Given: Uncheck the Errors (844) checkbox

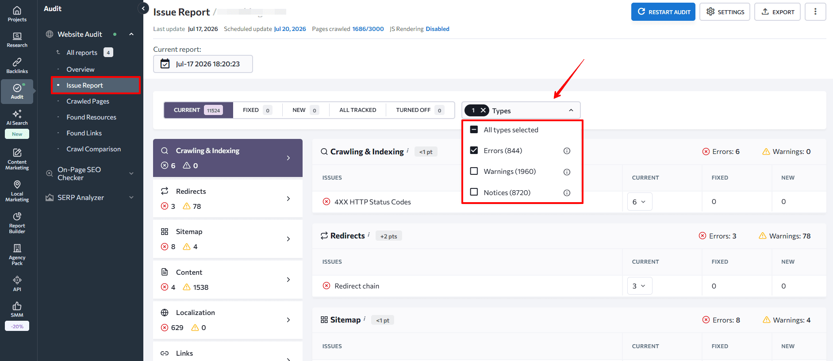Looking at the screenshot, I should (x=474, y=150).
